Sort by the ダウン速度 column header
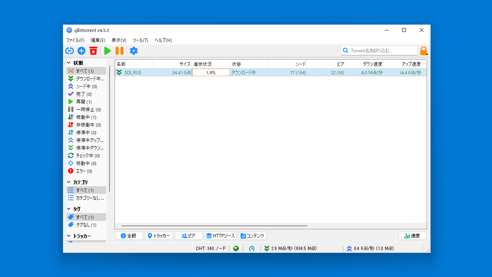 [x=365, y=64]
